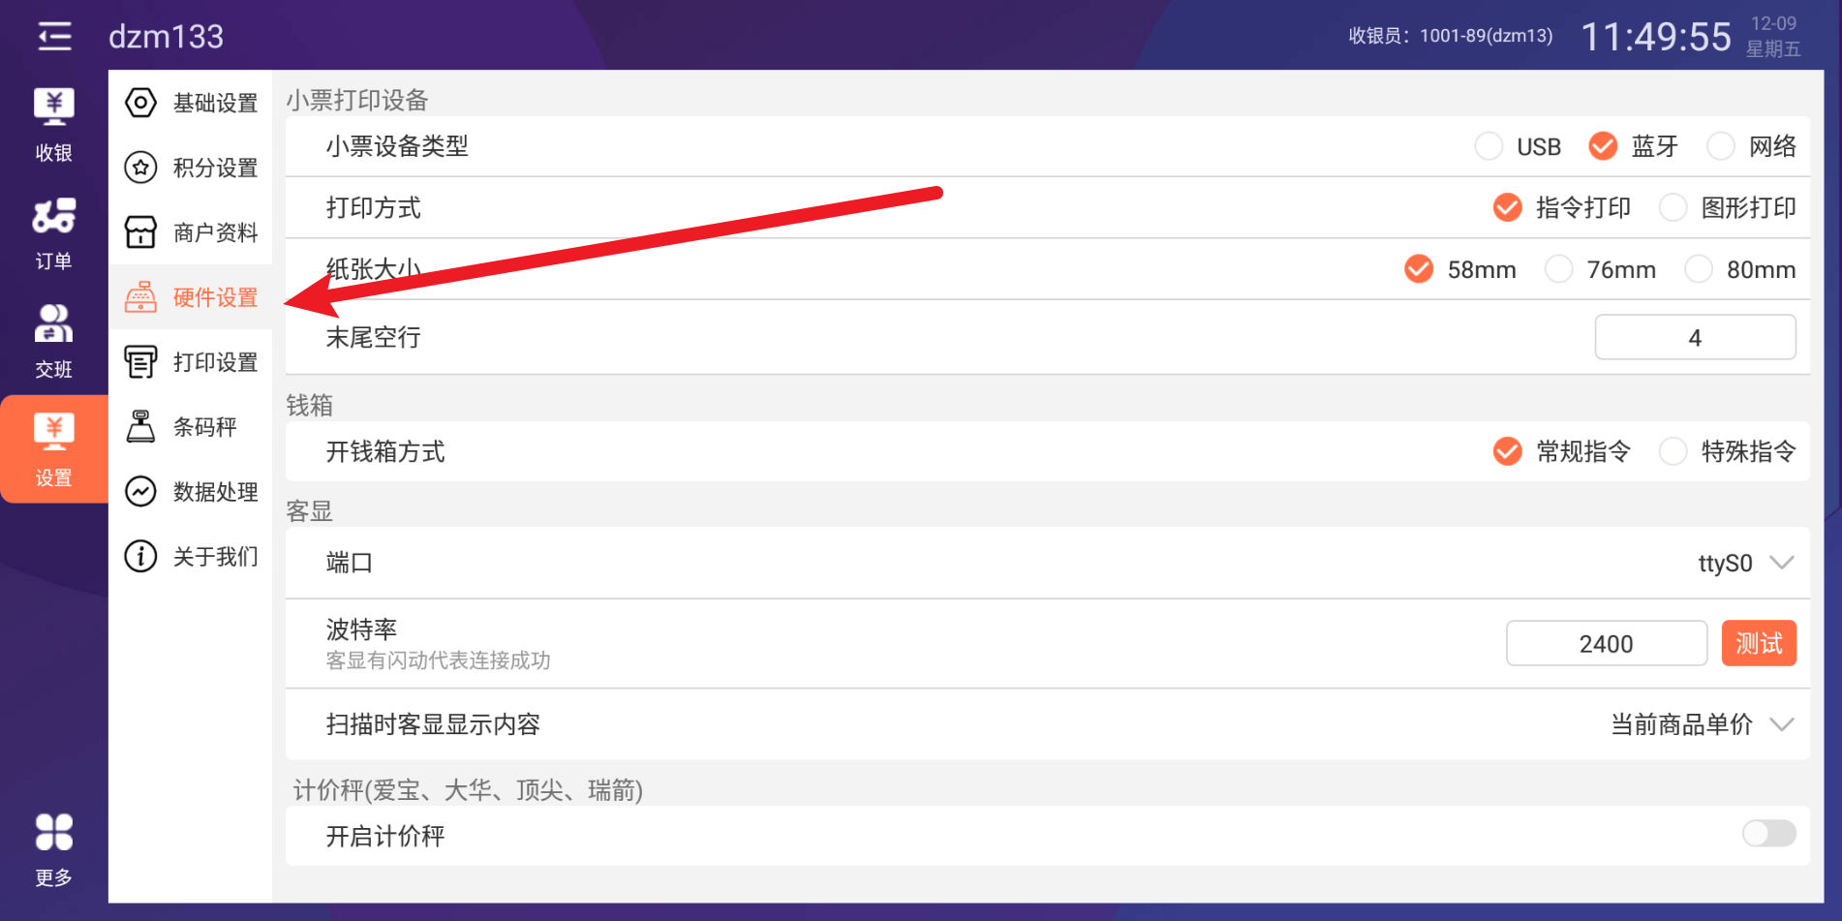Collapse the sidebar with the hamburger menu icon
This screenshot has height=921, width=1842.
click(x=54, y=37)
